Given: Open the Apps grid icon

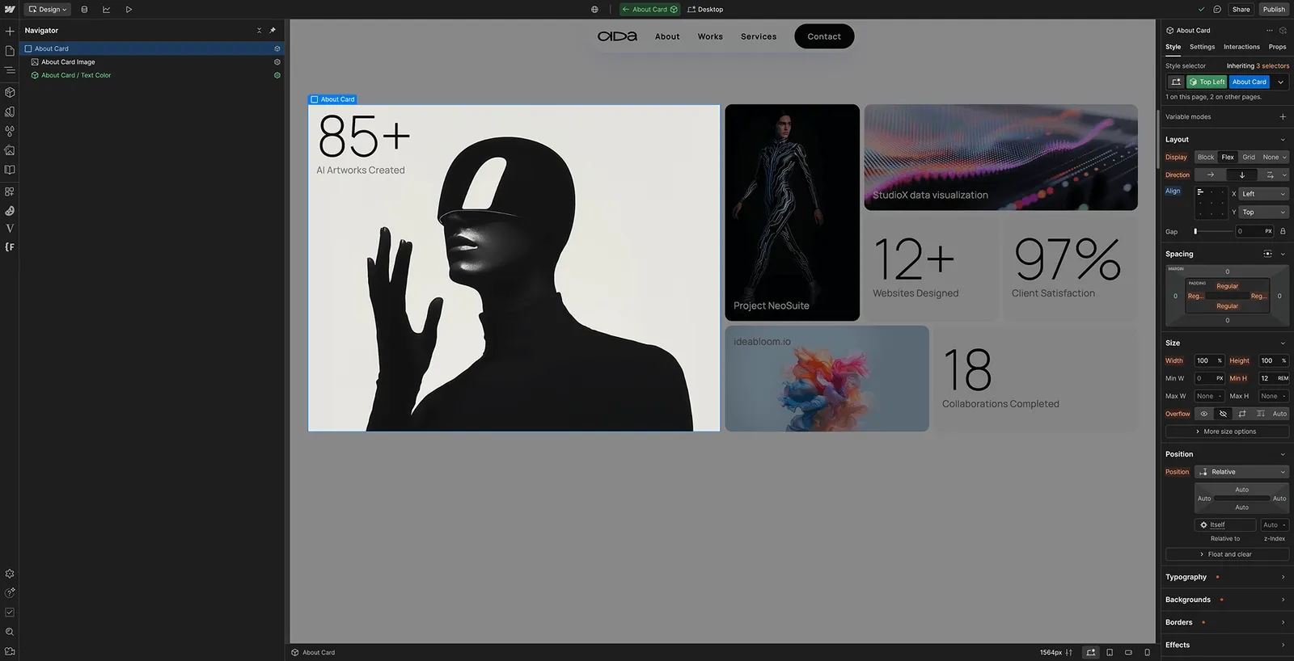Looking at the screenshot, I should (x=10, y=192).
